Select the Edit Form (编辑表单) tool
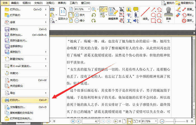Image resolution: width=196 pixels, height=125 pixels. [113, 13]
